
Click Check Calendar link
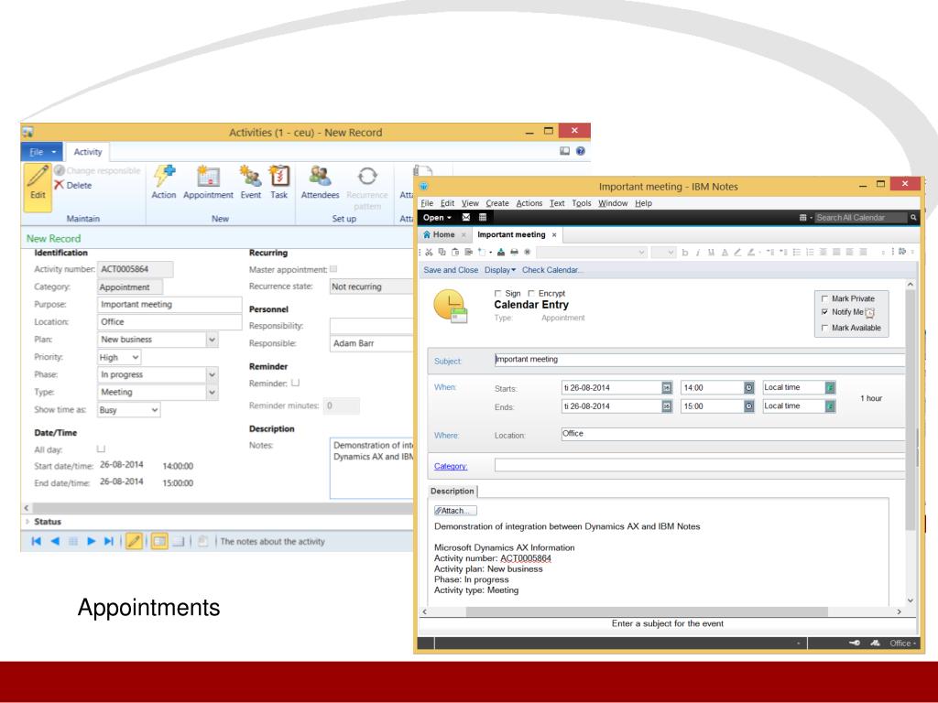(552, 270)
